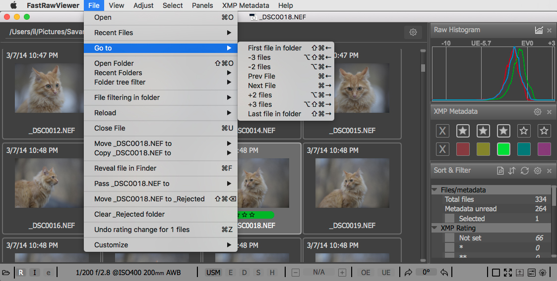Viewport: 557px width, 281px height.
Task: Click the open folder icon in status bar
Action: 6,273
